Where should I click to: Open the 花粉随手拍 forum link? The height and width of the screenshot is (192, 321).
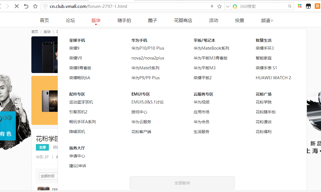coord(266,112)
